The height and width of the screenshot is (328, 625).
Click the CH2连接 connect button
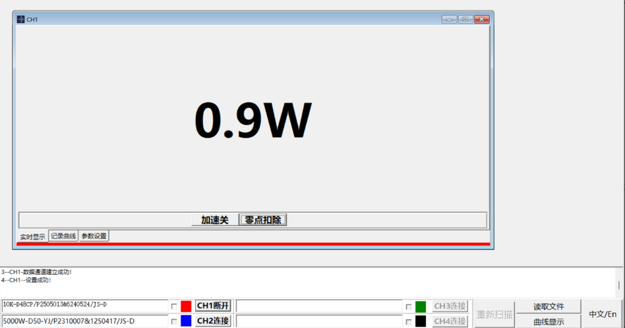click(213, 321)
